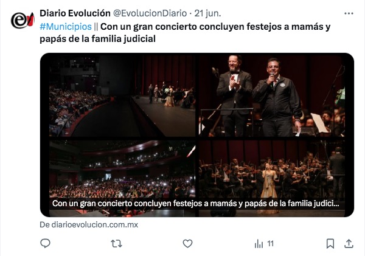
Task: Click the top-left theater stage and audience photo
Action: click(x=122, y=96)
